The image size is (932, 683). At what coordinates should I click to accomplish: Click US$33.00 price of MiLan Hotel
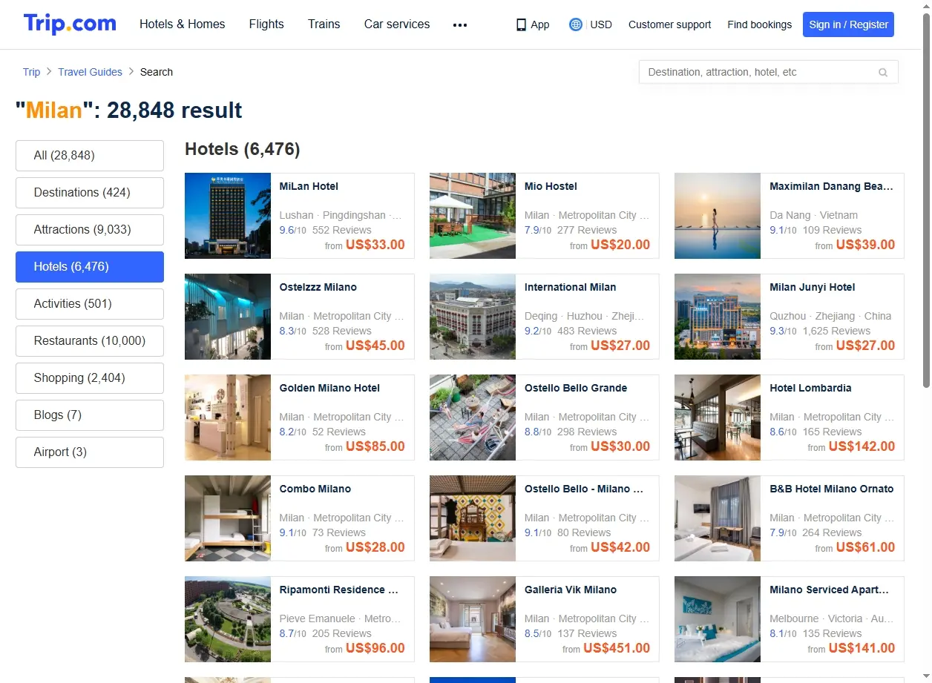(375, 245)
